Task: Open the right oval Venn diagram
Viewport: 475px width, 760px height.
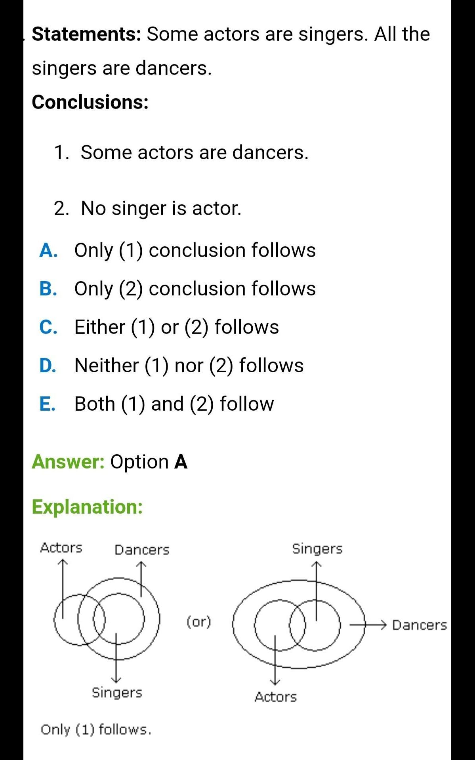Action: click(298, 625)
